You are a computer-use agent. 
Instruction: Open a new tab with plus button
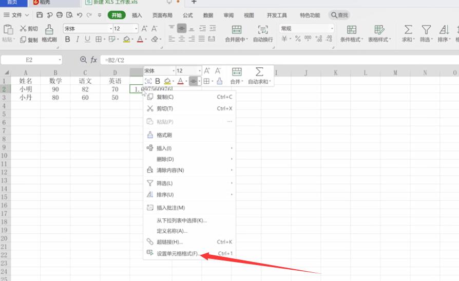click(194, 2)
